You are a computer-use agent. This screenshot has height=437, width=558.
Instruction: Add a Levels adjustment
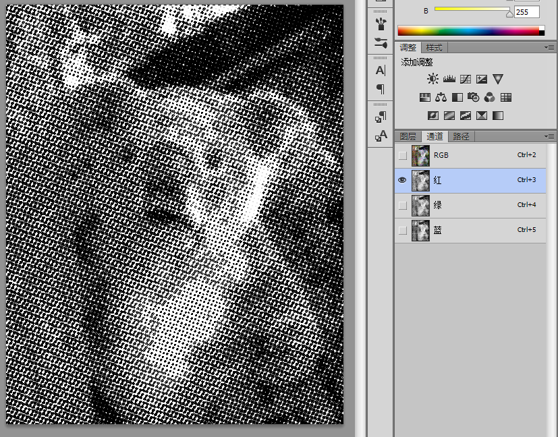coord(449,79)
